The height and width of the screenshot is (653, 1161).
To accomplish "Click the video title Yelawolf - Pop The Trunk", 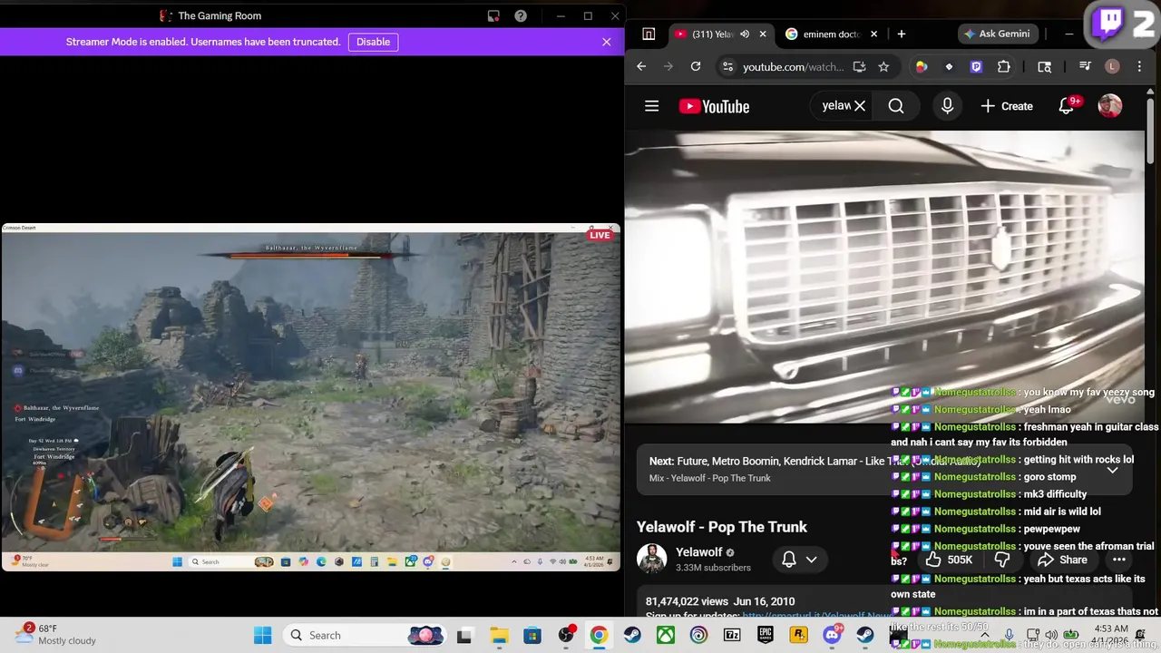I will (x=721, y=527).
